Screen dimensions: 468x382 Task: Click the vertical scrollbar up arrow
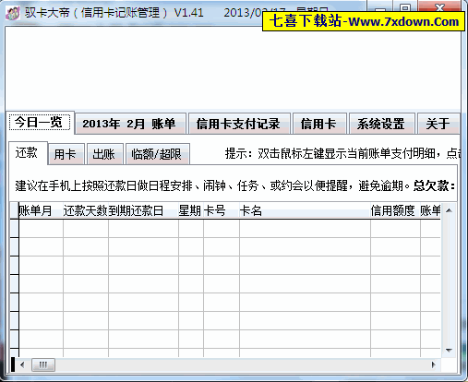point(449,210)
